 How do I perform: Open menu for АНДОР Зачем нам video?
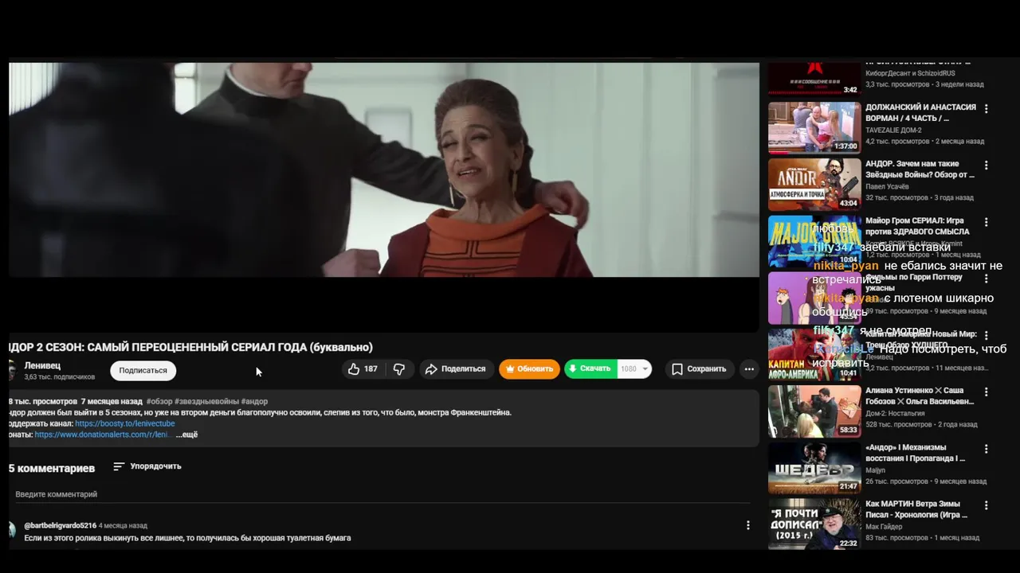coord(986,166)
